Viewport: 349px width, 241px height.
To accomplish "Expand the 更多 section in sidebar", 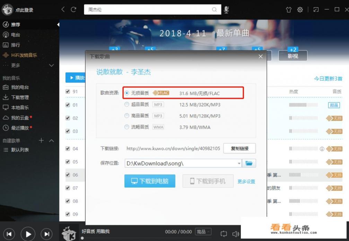I will click(x=51, y=65).
